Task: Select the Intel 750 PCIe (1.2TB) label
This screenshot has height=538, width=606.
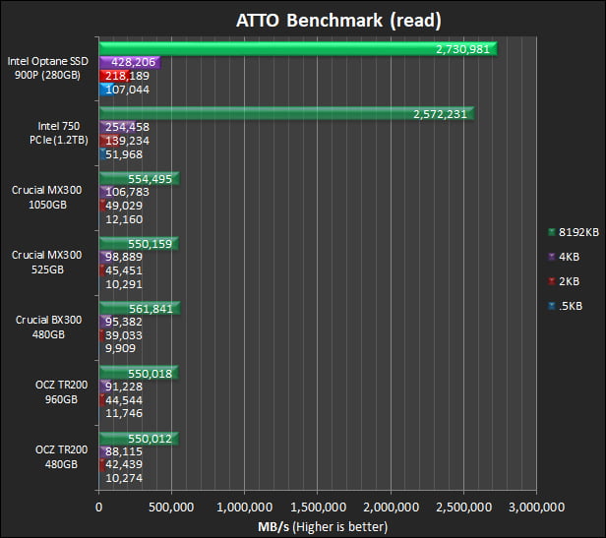Action: (x=59, y=133)
